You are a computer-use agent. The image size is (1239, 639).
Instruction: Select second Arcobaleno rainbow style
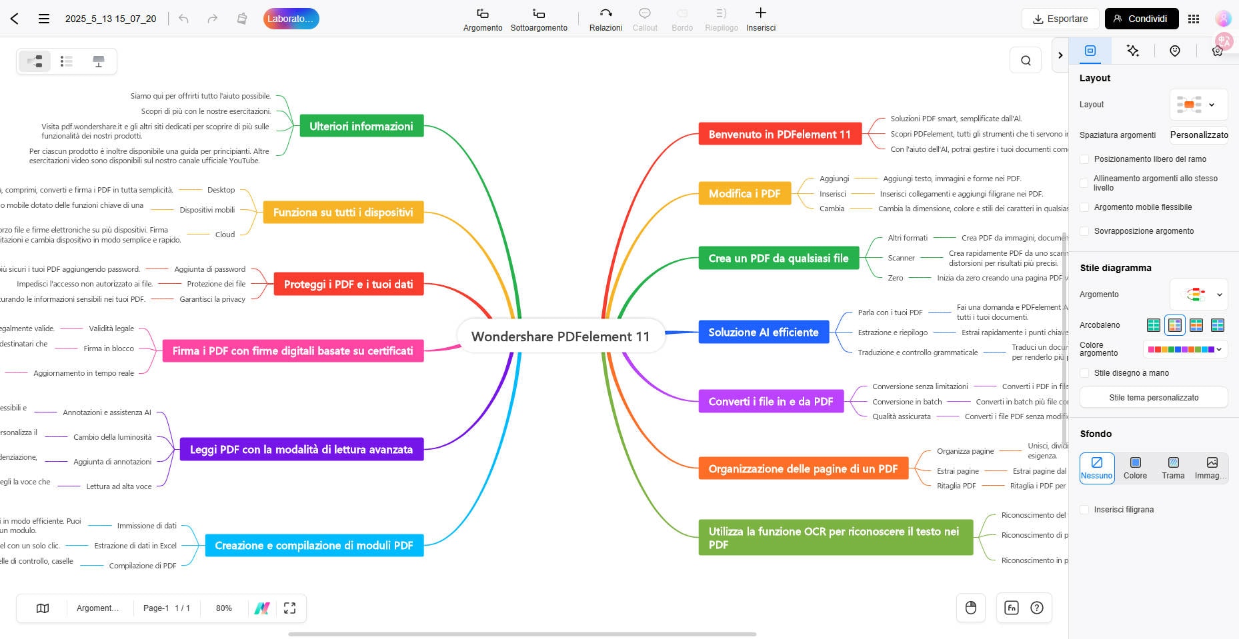(x=1175, y=325)
